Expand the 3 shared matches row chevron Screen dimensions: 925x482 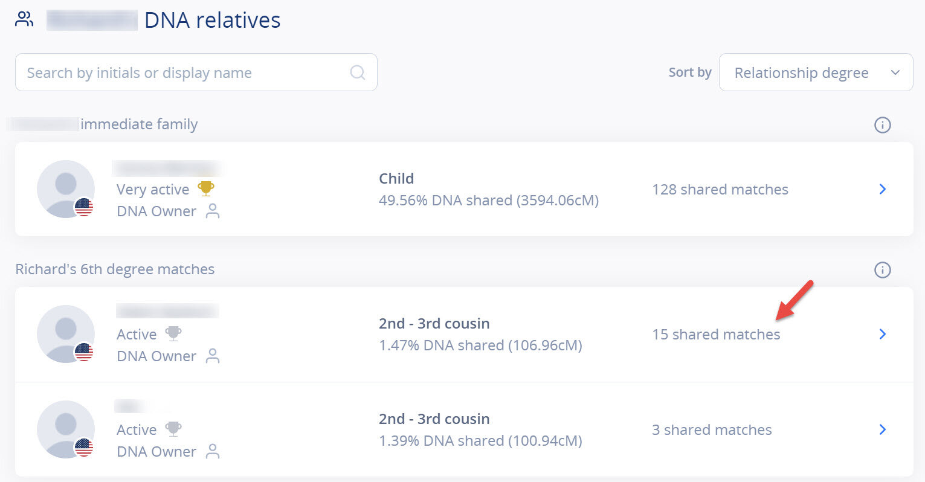[x=883, y=429]
